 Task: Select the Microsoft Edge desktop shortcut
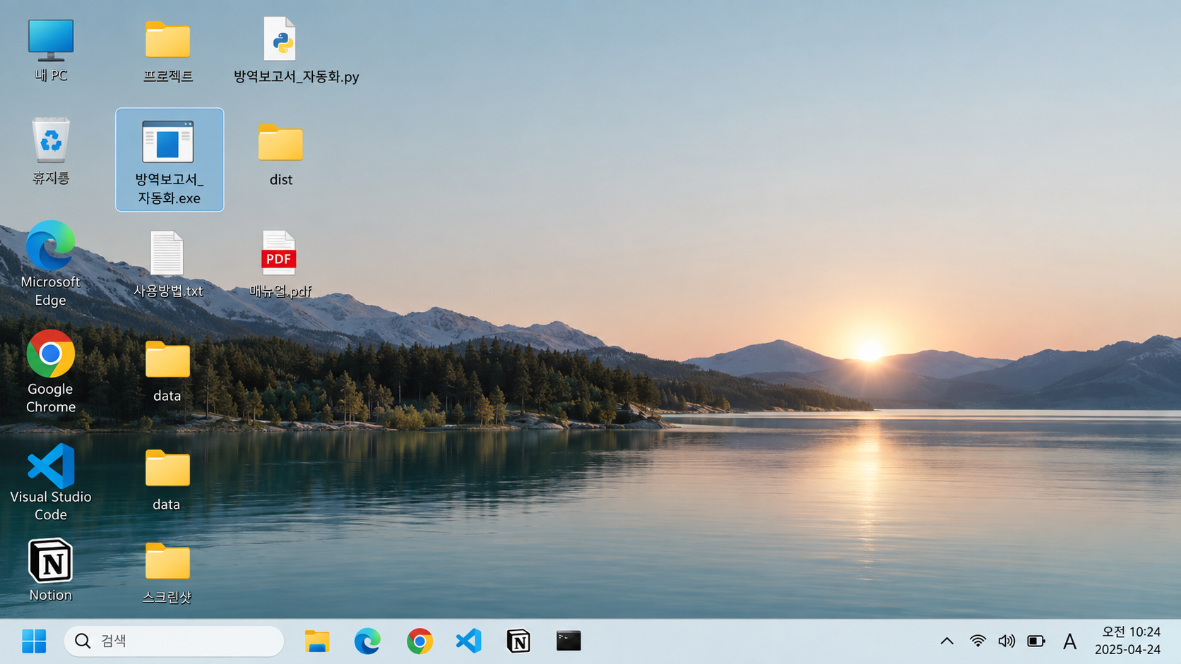50,263
